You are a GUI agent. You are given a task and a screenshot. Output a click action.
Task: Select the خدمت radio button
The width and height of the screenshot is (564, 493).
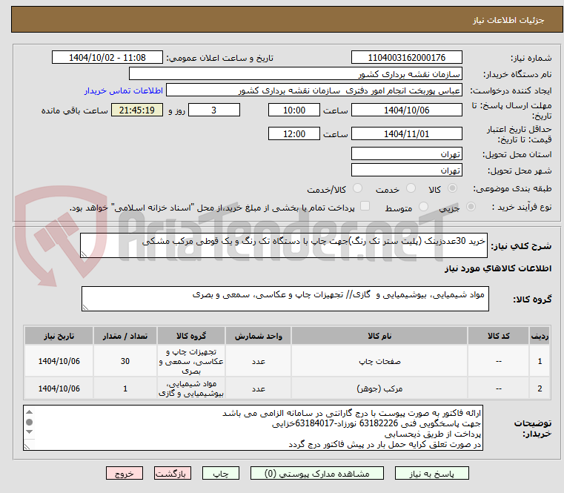(411, 188)
